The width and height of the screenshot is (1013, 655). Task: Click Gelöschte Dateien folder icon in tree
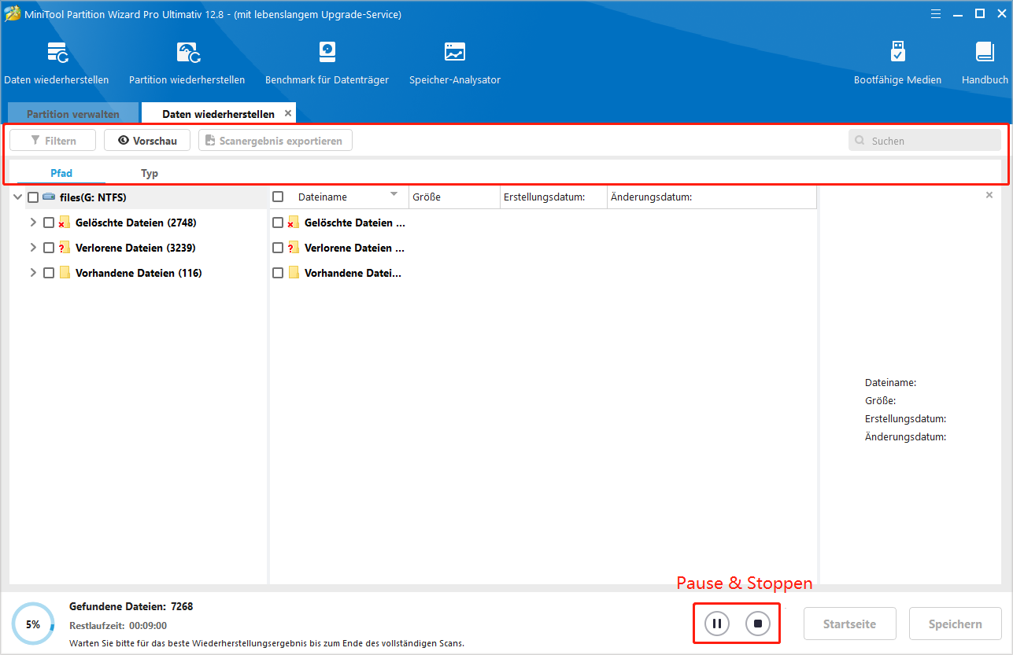point(65,223)
